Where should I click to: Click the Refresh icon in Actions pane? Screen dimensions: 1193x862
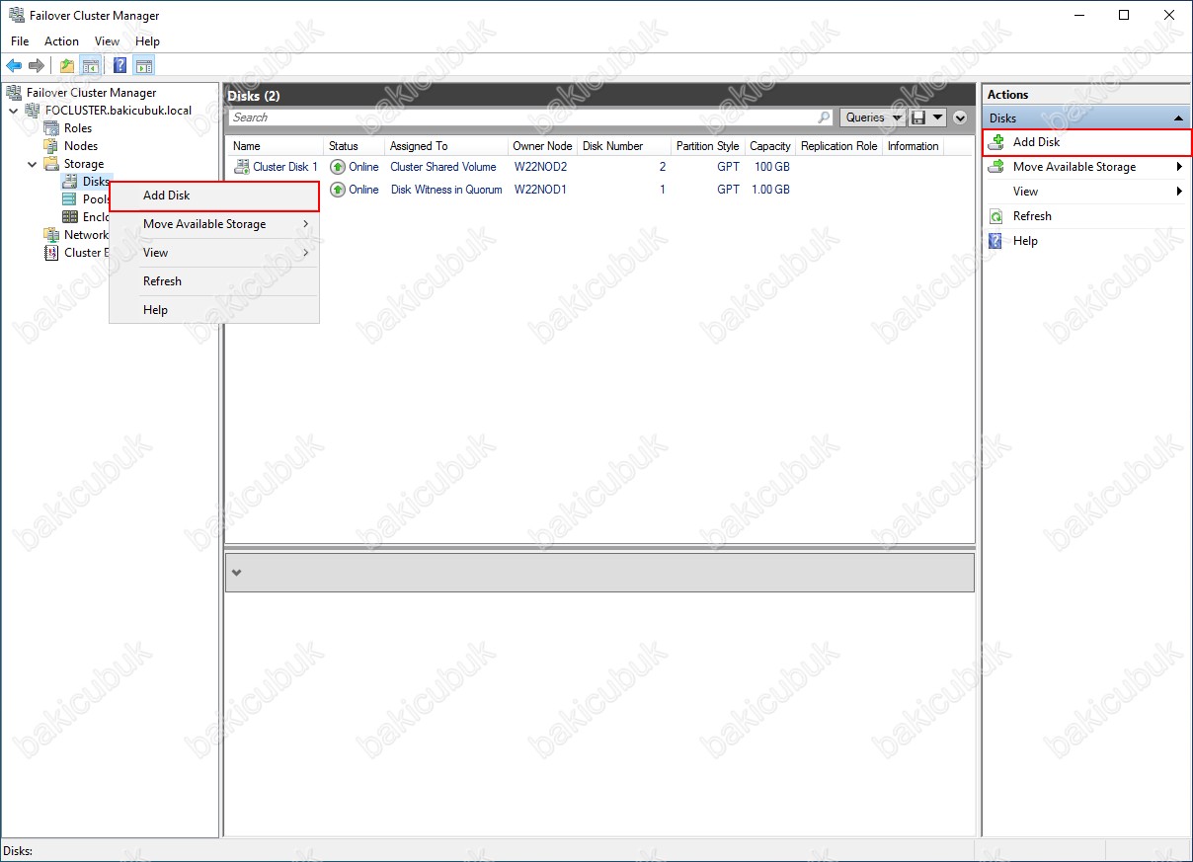[x=996, y=216]
